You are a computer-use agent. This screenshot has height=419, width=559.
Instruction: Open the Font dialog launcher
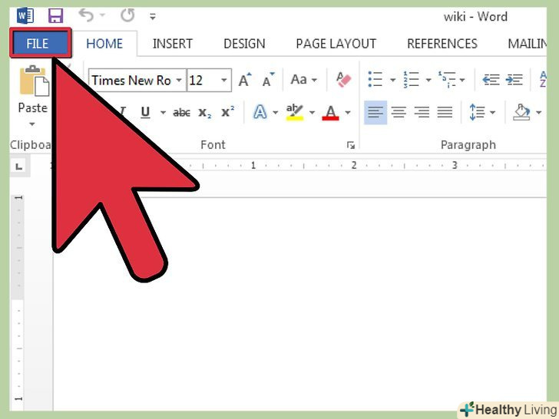click(x=351, y=145)
